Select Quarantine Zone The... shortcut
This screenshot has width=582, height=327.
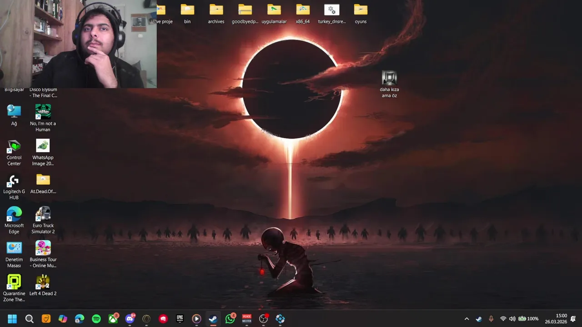click(x=14, y=289)
